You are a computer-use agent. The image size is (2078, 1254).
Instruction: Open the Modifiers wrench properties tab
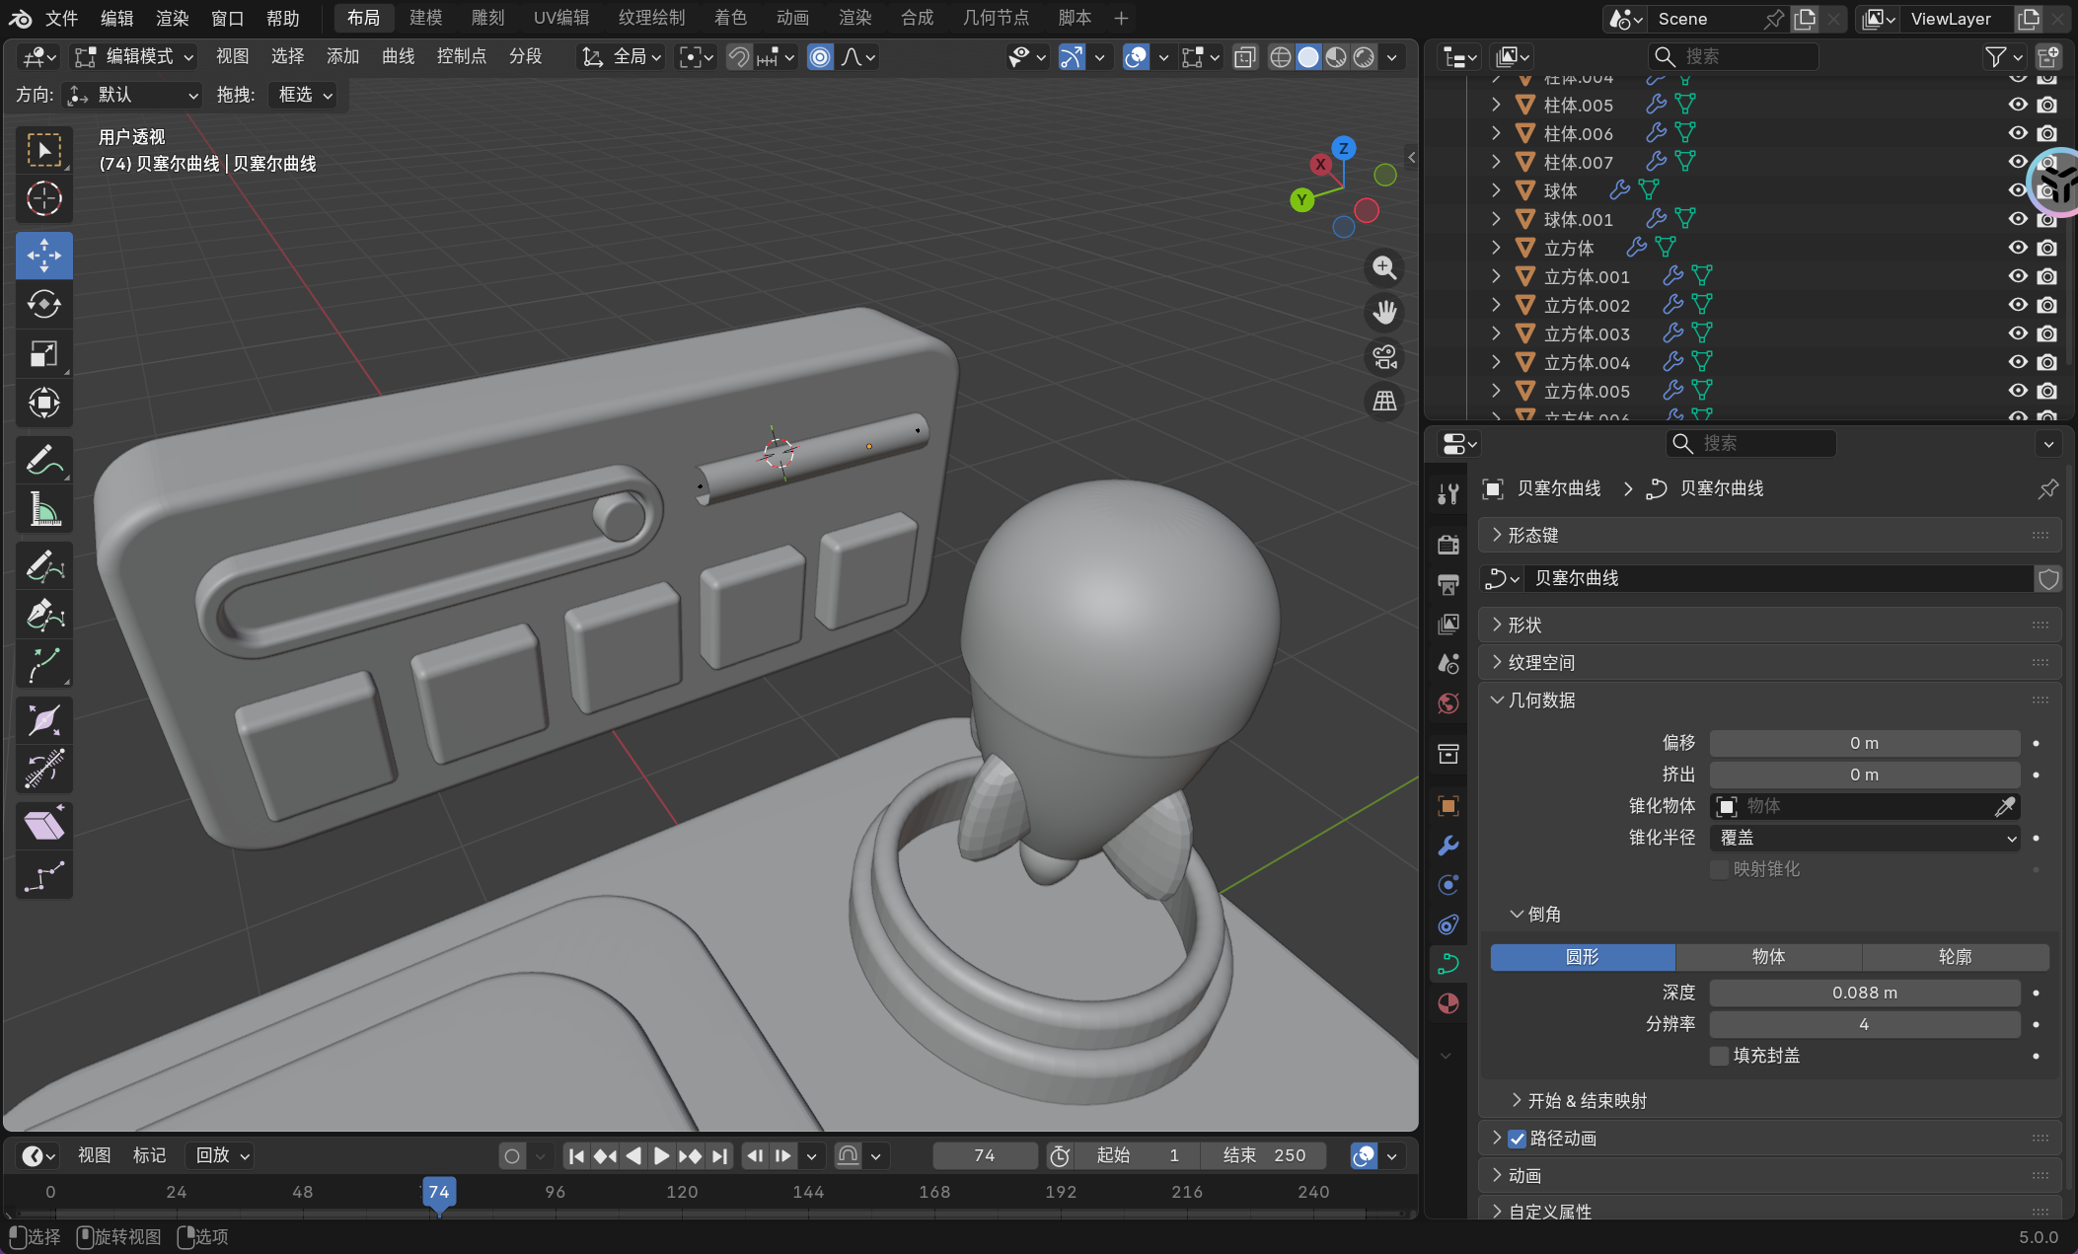tap(1447, 846)
